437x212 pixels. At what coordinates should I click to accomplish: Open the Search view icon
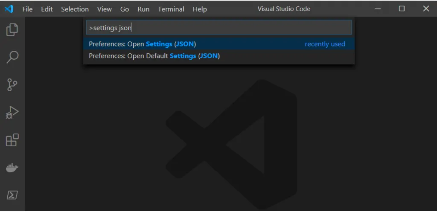click(12, 57)
